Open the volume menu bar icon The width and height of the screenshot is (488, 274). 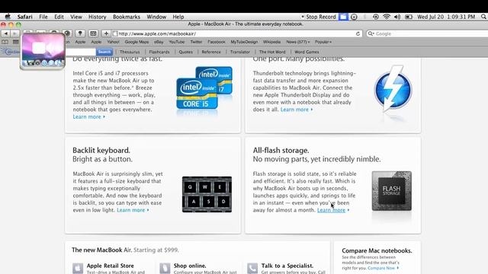pyautogui.click(x=397, y=17)
